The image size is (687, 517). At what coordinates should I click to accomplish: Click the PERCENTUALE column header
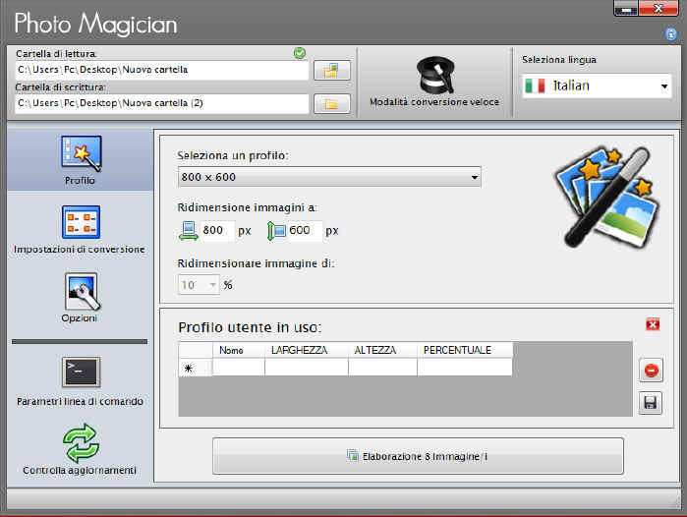[x=465, y=350]
